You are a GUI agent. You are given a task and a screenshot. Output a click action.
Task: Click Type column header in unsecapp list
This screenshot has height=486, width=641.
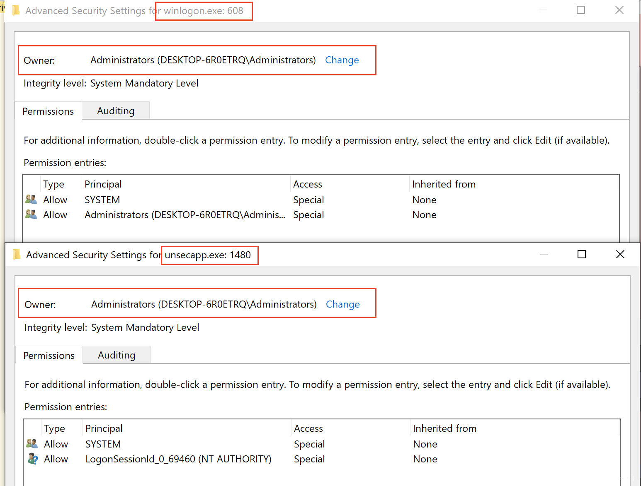click(x=54, y=428)
